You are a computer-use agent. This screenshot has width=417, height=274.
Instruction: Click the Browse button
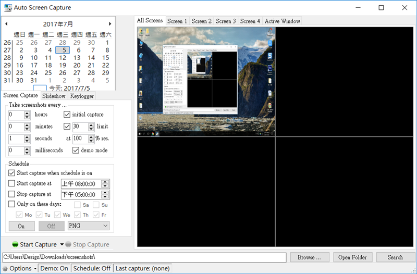pos(313,257)
